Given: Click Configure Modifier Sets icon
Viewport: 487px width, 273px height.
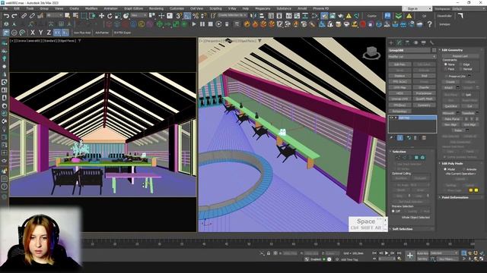Looking at the screenshot, I should click(424, 138).
